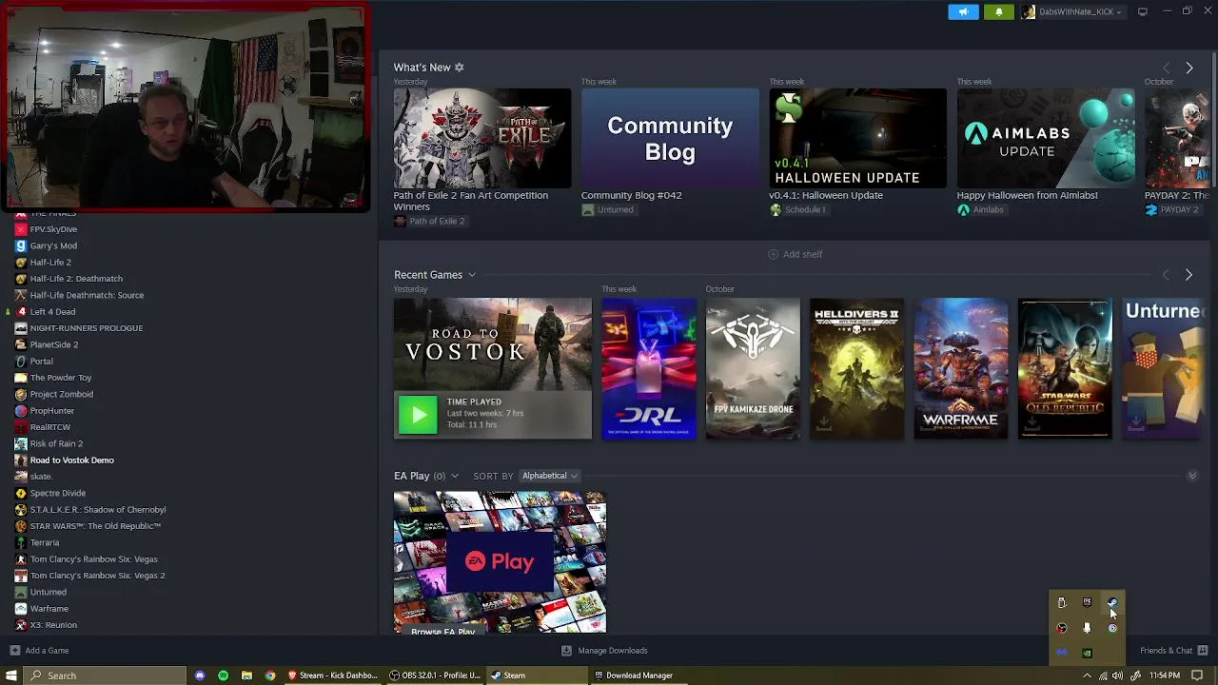Select Unturned in the library list
The image size is (1218, 685).
(48, 592)
